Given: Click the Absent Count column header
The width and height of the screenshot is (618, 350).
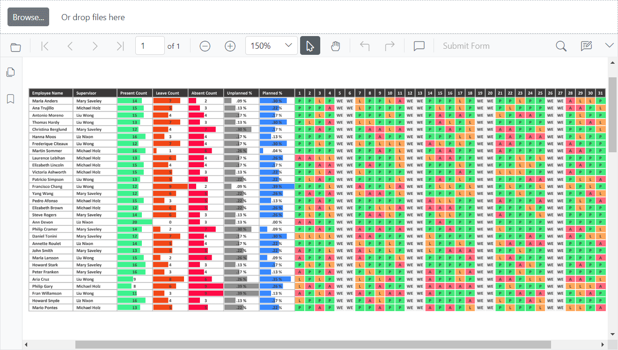Looking at the screenshot, I should click(x=206, y=93).
